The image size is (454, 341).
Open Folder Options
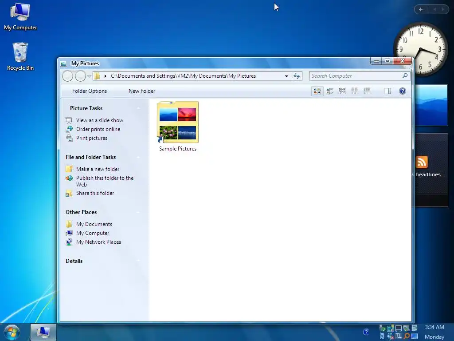point(90,91)
